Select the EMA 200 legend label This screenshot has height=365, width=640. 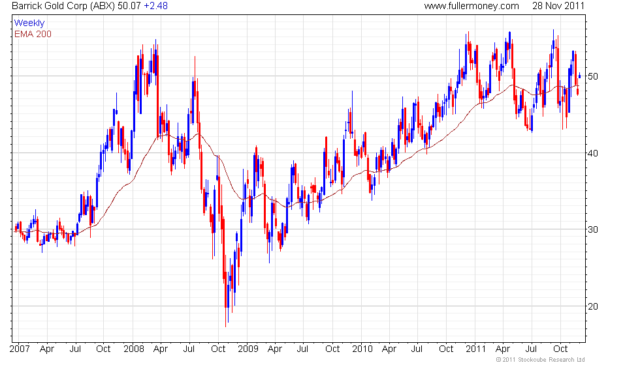coord(33,34)
